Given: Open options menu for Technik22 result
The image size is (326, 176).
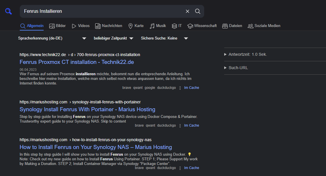Looking at the screenshot, I should pyautogui.click(x=180, y=88).
